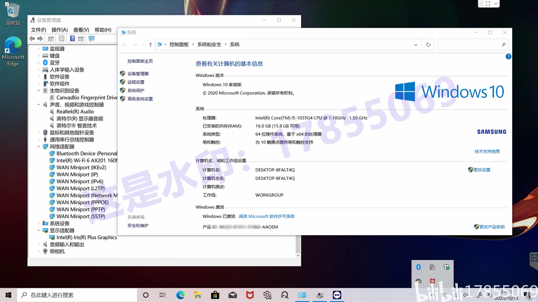This screenshot has width=538, height=302.
Task: Read Microsoft 软件许可条款 link
Action: [x=267, y=216]
